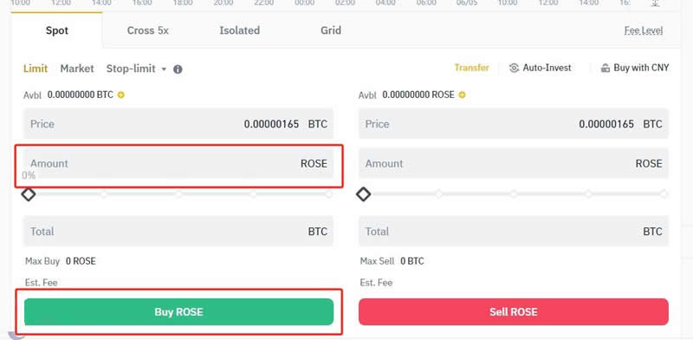Click the buy slider diamond handle
693x340 pixels.
29,194
